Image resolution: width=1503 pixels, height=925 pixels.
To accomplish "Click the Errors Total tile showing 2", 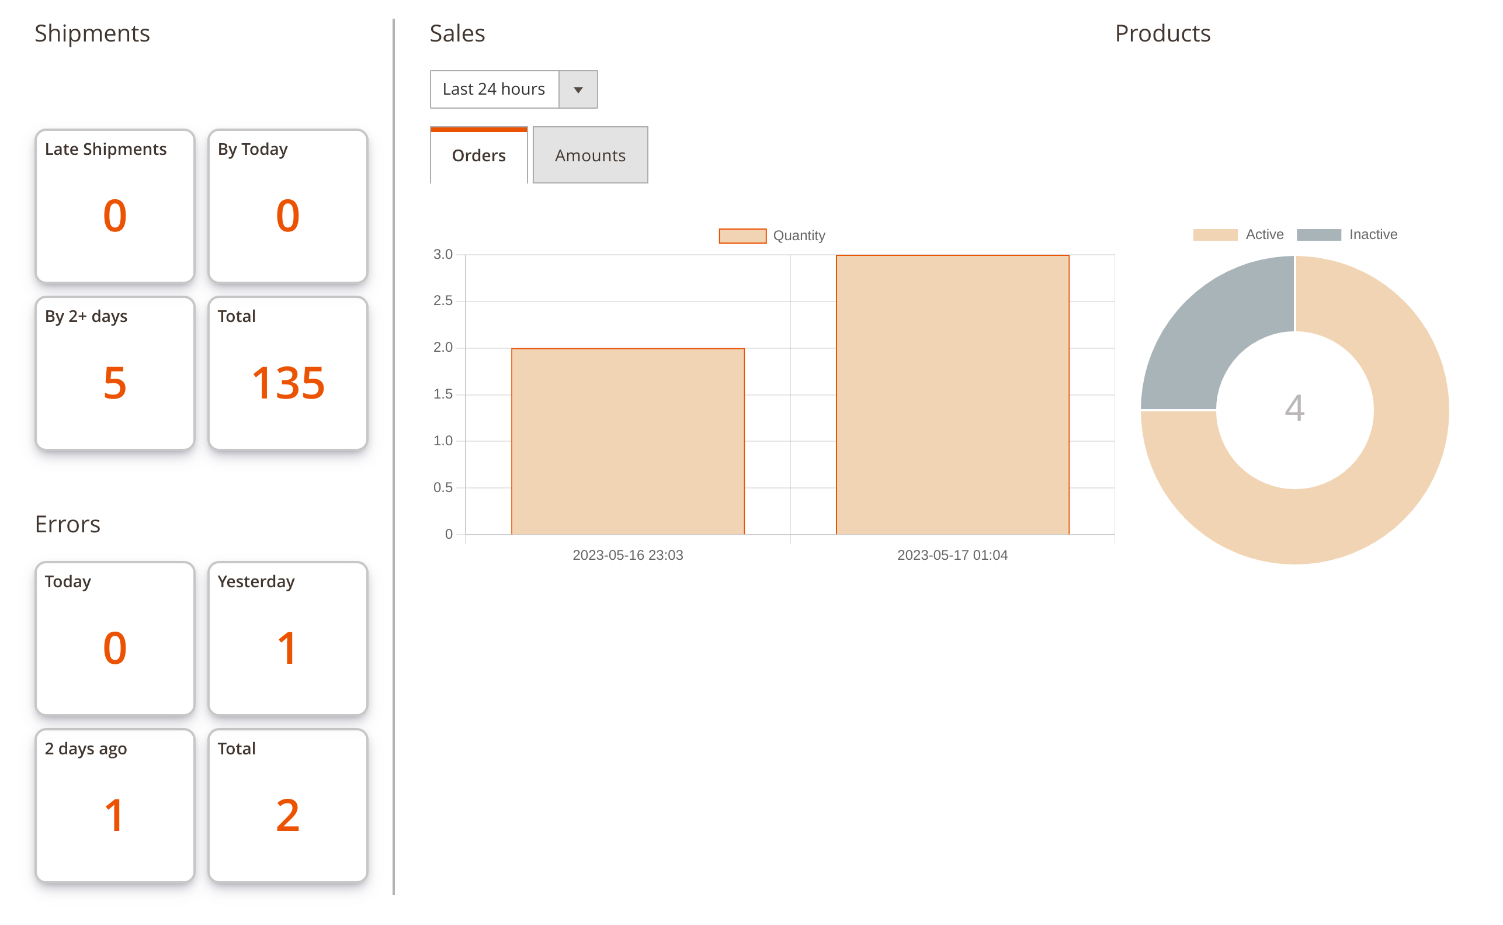I will (x=287, y=805).
